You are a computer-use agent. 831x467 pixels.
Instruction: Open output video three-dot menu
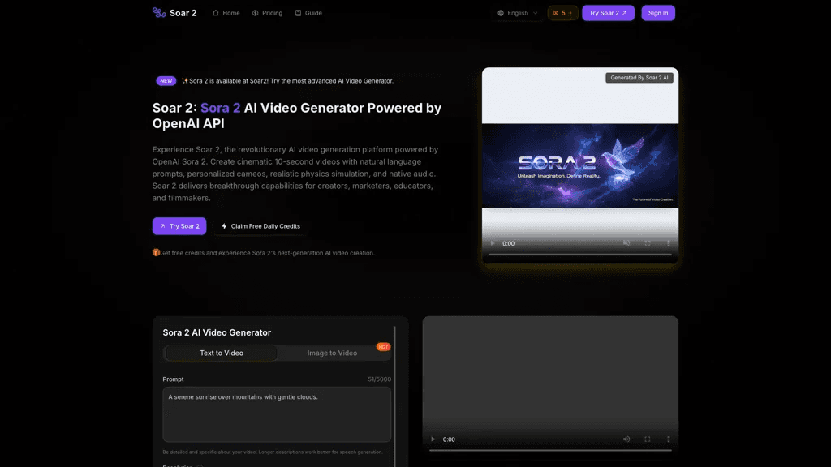click(x=668, y=439)
